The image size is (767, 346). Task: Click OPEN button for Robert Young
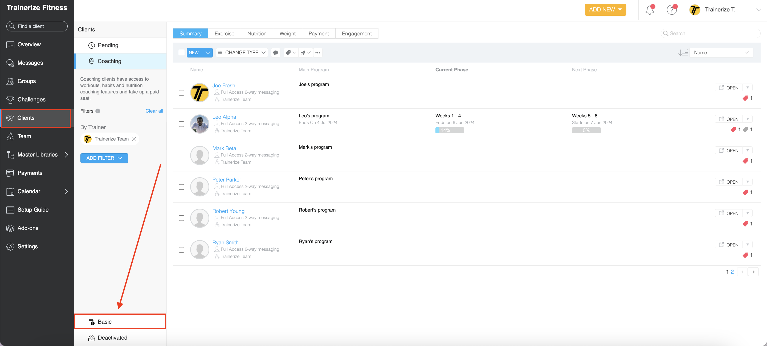click(x=729, y=214)
